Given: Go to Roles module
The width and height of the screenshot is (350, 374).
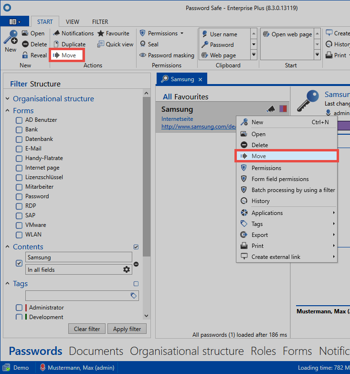Looking at the screenshot, I should [263, 351].
